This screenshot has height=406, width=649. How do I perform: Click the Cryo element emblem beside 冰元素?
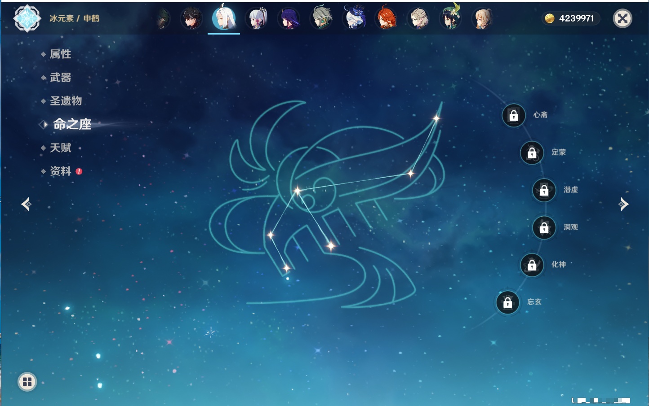(x=27, y=18)
